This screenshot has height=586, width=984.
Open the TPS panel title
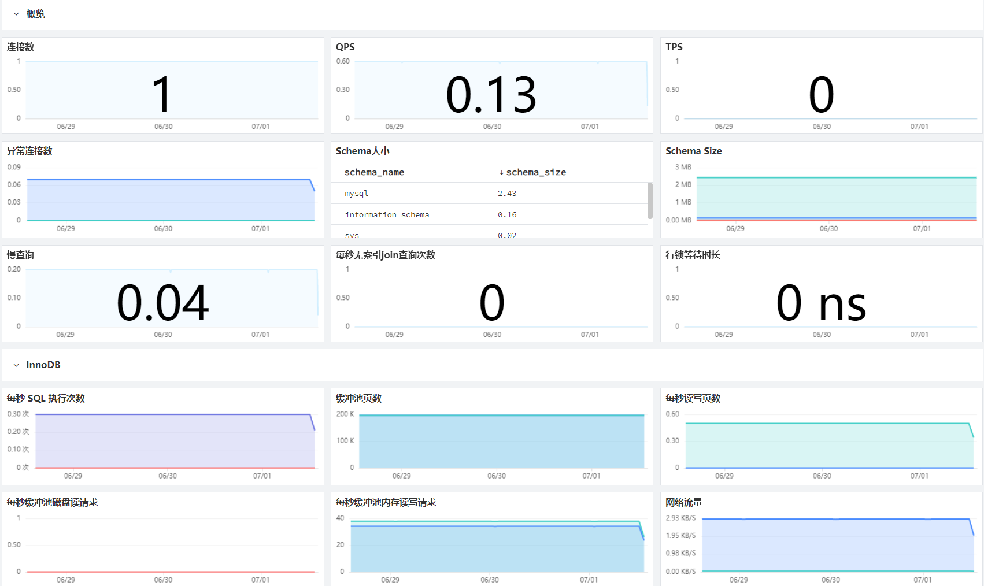click(674, 47)
